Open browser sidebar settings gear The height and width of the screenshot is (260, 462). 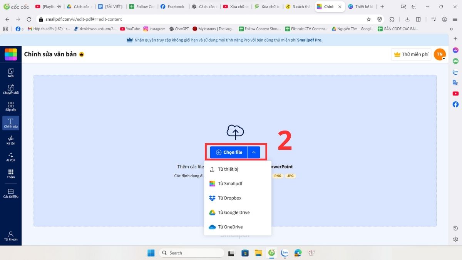pos(455,239)
